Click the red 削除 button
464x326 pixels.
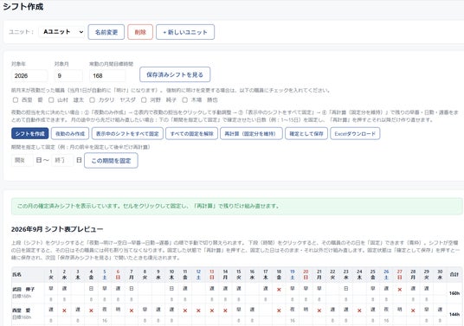tap(140, 32)
